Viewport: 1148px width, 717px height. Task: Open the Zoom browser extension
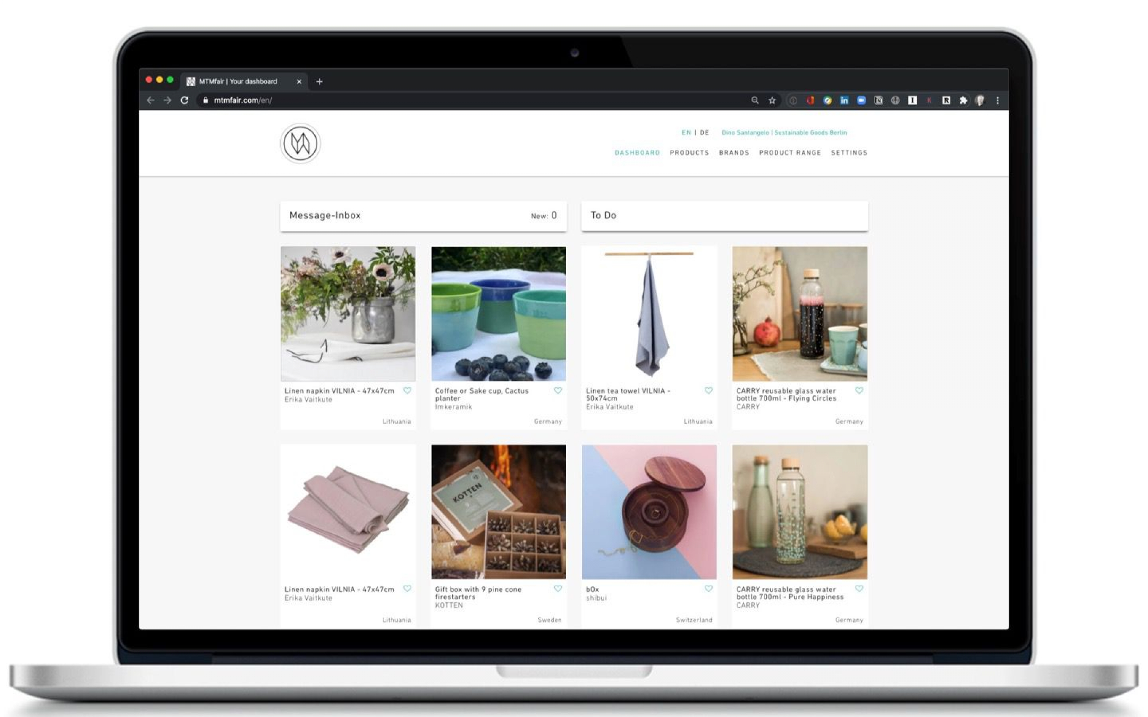(862, 100)
